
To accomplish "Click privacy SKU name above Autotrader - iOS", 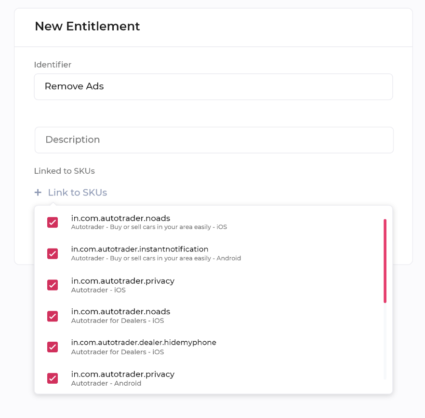I will point(123,280).
